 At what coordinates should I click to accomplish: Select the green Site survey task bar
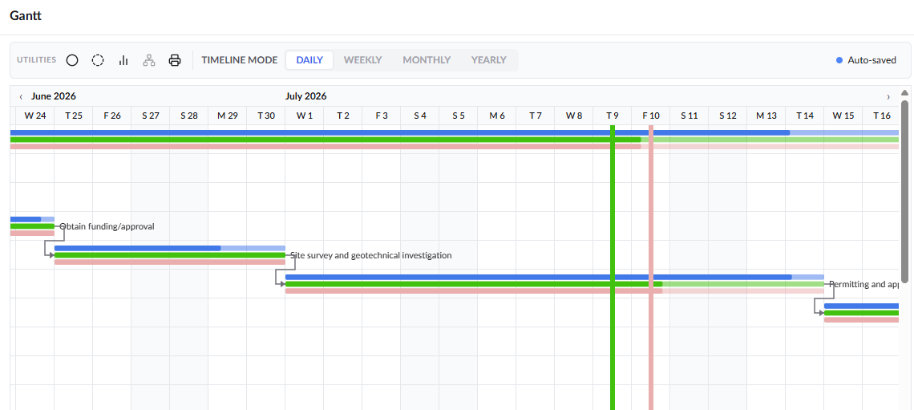(x=170, y=255)
